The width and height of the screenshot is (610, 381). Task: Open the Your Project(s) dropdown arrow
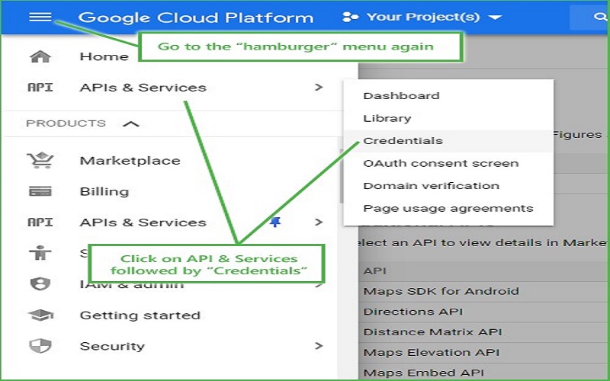(x=495, y=18)
